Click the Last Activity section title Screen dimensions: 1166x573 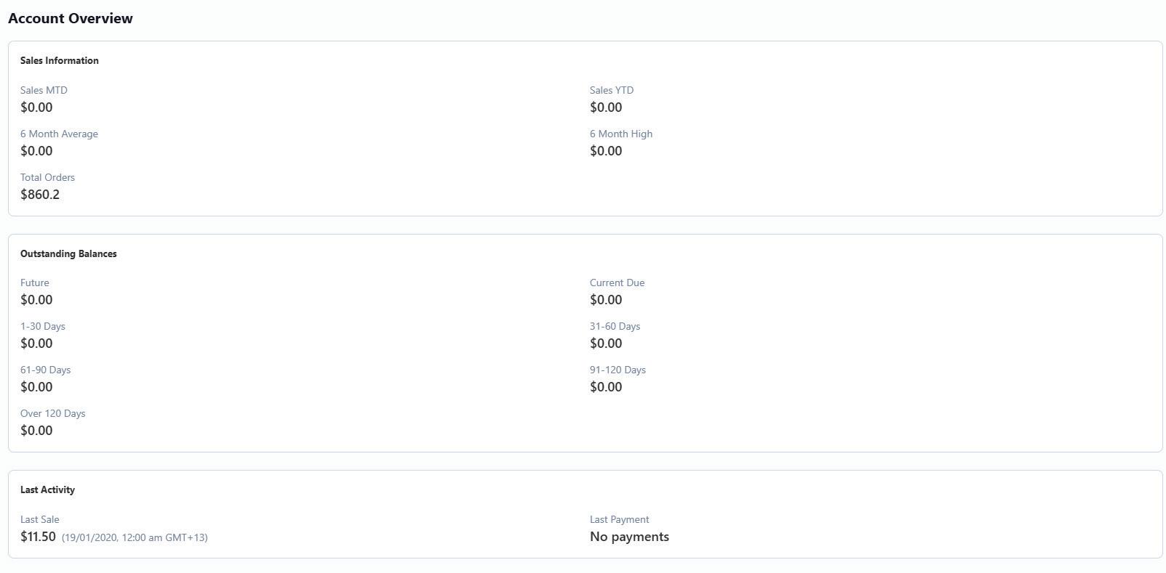(x=47, y=489)
